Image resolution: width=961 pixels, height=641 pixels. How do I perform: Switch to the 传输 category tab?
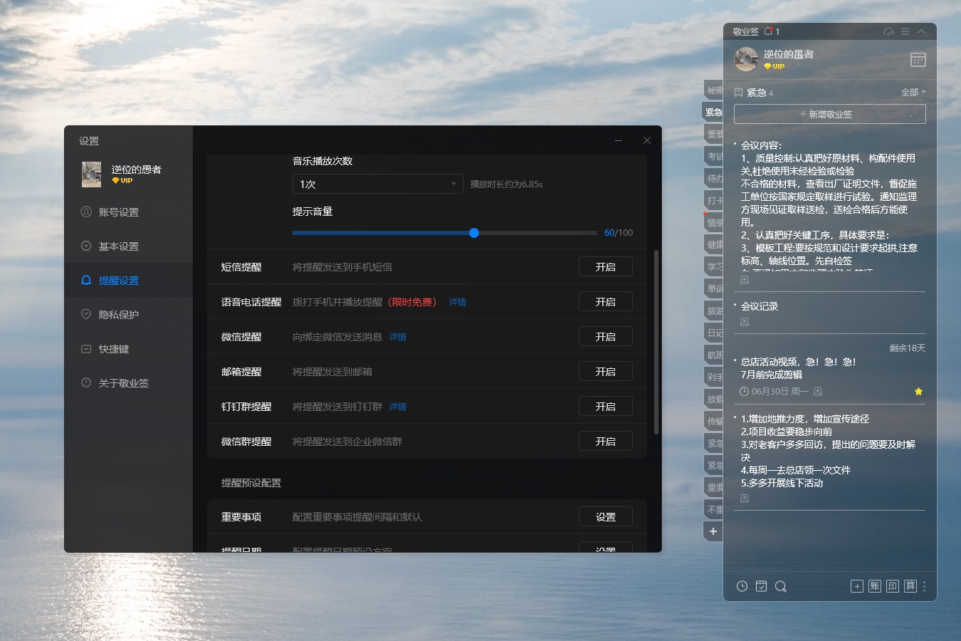point(713,421)
